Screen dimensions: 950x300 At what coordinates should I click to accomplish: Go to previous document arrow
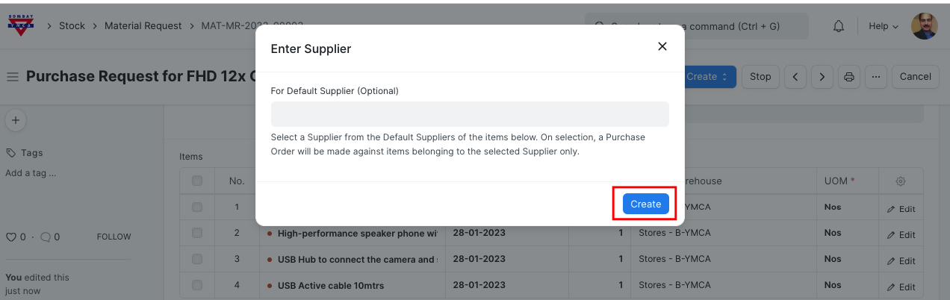(x=796, y=77)
